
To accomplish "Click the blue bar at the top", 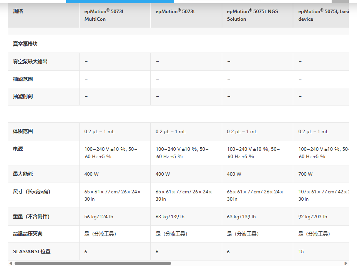I will pos(120,1).
